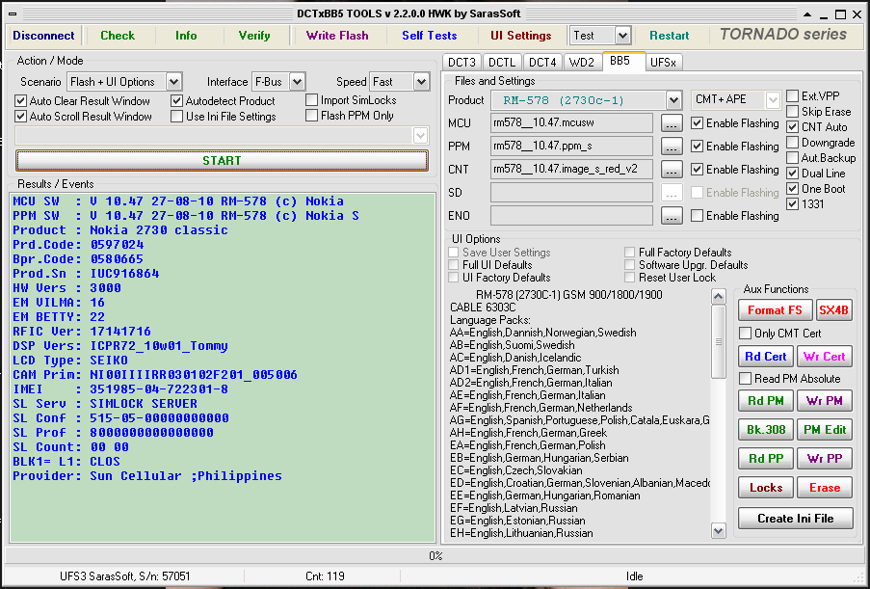The width and height of the screenshot is (870, 589).
Task: Click the PM Edit button
Action: tap(825, 429)
